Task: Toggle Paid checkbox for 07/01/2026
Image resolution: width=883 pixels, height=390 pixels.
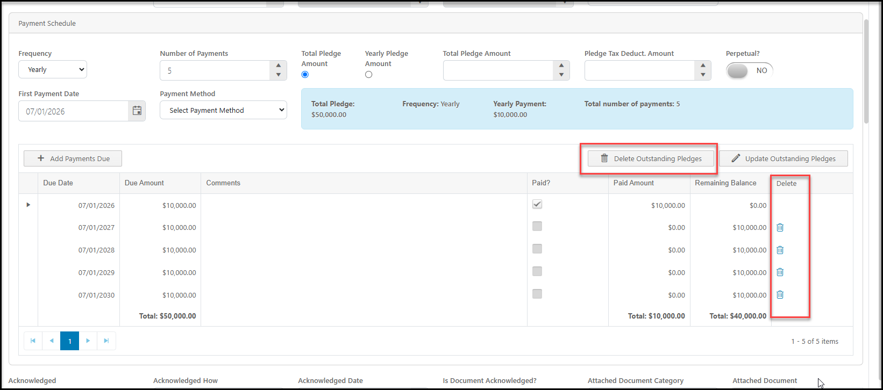Action: 537,204
